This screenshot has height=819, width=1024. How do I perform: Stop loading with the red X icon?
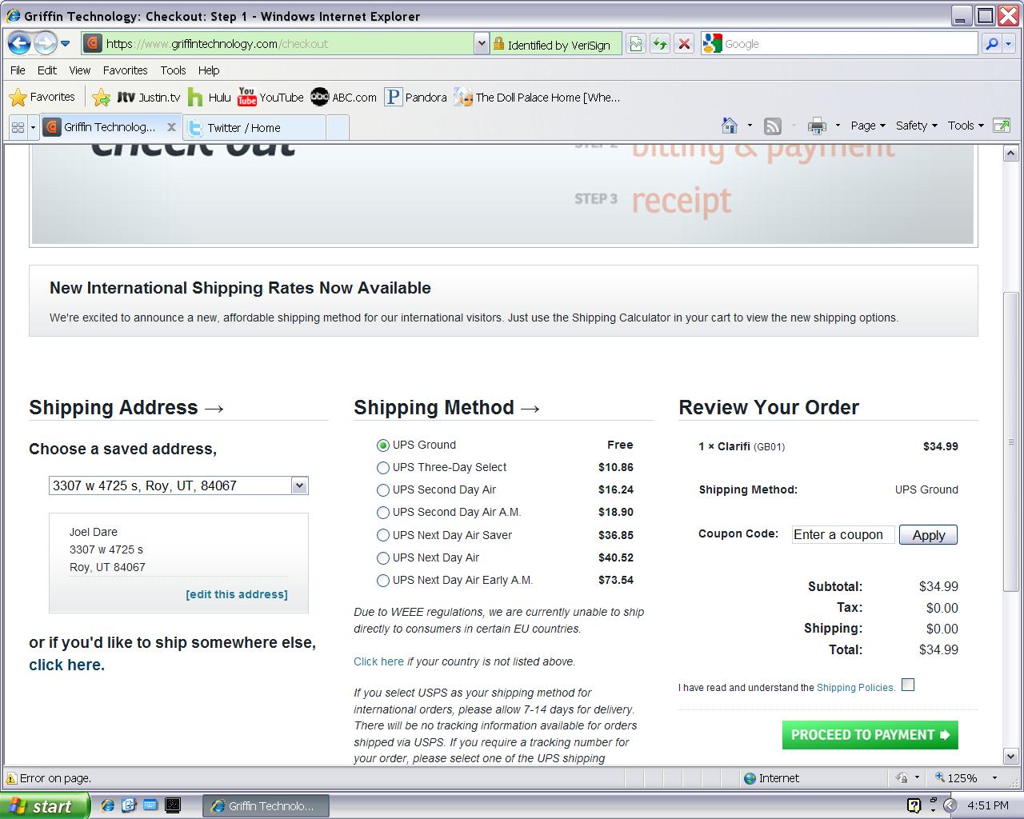tap(684, 44)
